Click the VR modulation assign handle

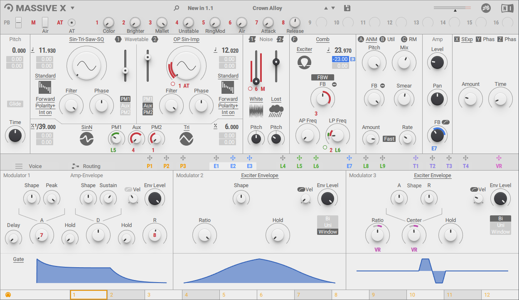point(499,158)
